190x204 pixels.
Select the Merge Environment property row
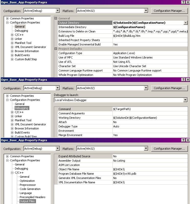[123, 135]
